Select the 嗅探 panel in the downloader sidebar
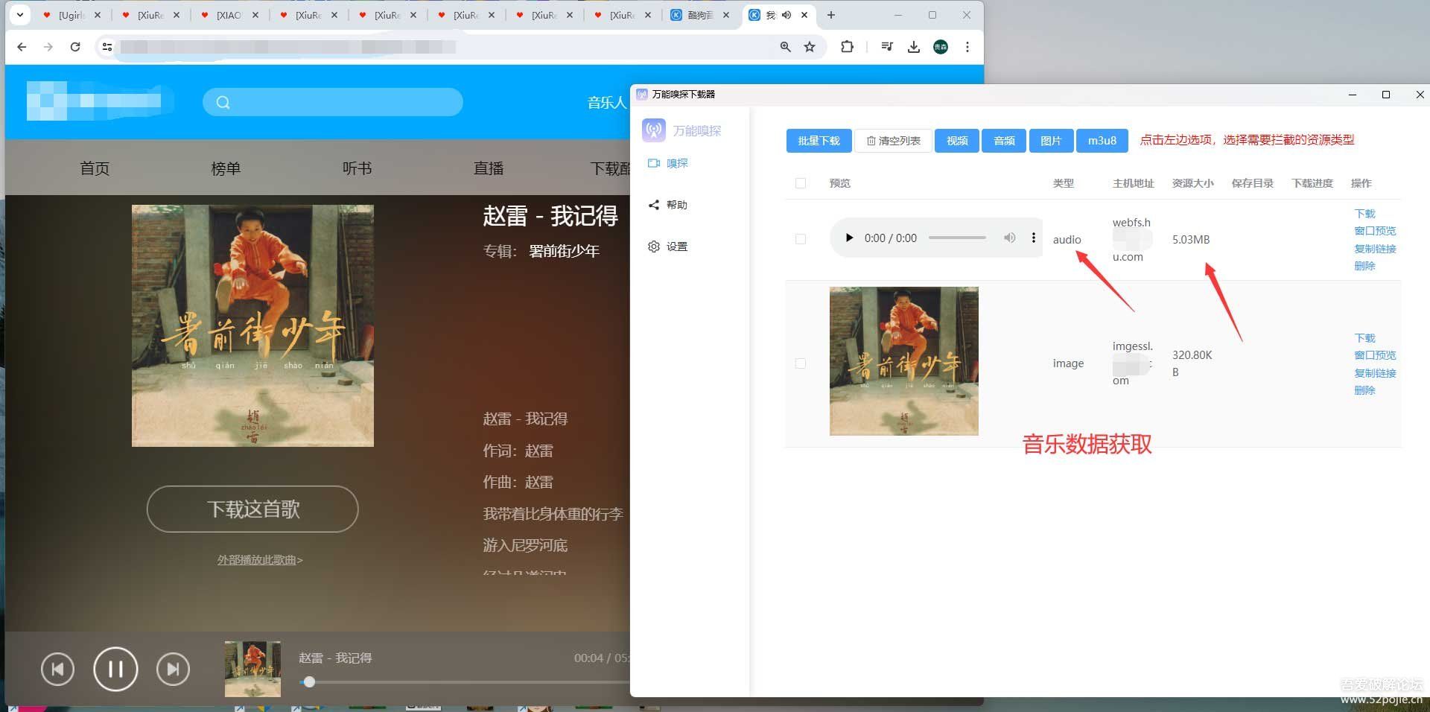Screen dimensions: 1430x712 (x=676, y=163)
